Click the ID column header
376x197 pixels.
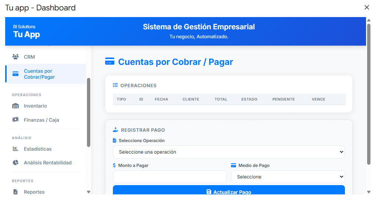pyautogui.click(x=141, y=99)
